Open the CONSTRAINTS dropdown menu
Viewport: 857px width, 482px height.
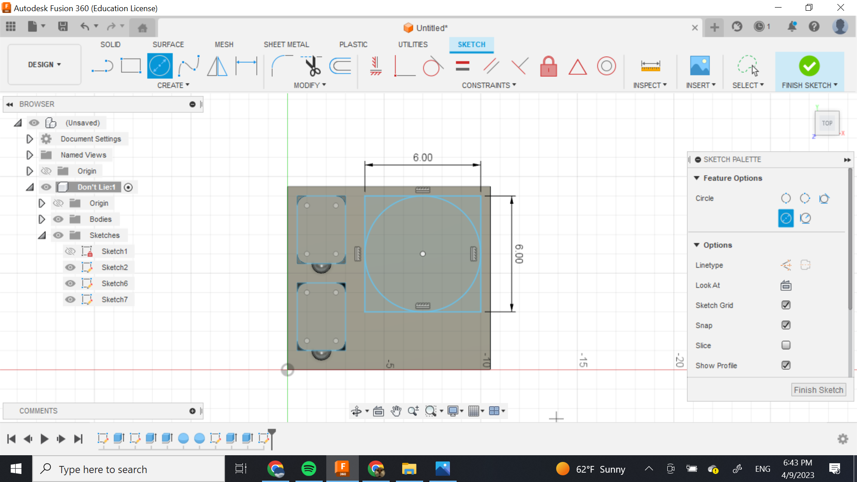[489, 85]
